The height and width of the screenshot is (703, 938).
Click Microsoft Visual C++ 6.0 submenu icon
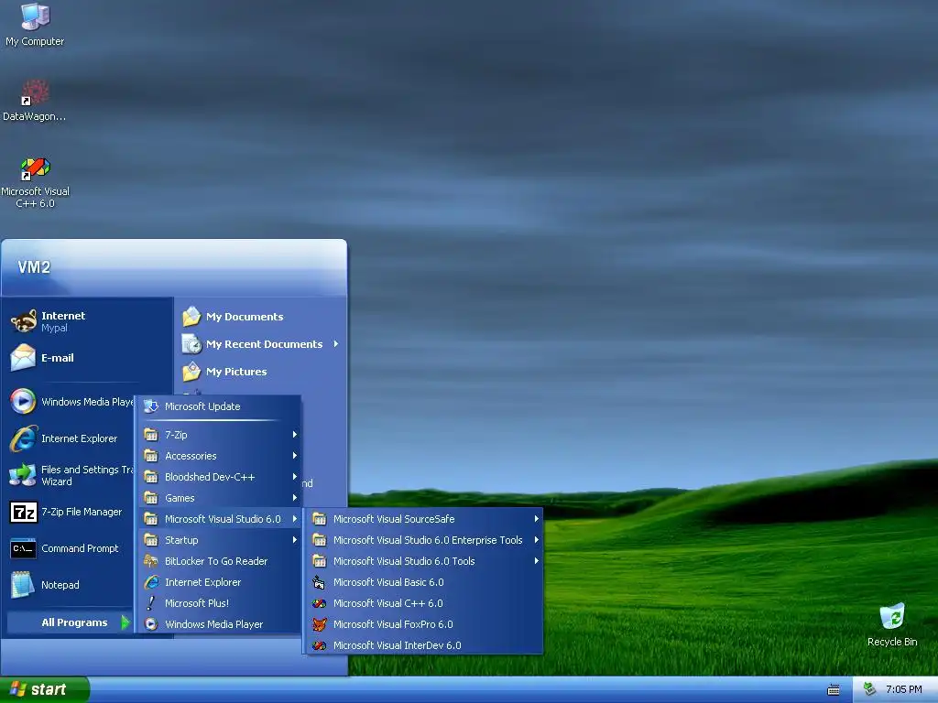click(x=320, y=603)
